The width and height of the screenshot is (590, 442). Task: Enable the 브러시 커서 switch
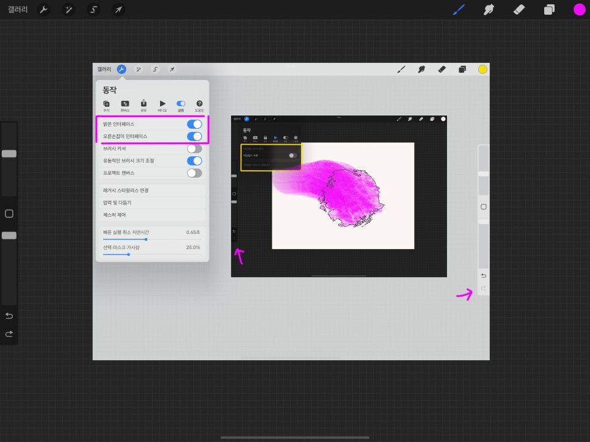pyautogui.click(x=194, y=148)
